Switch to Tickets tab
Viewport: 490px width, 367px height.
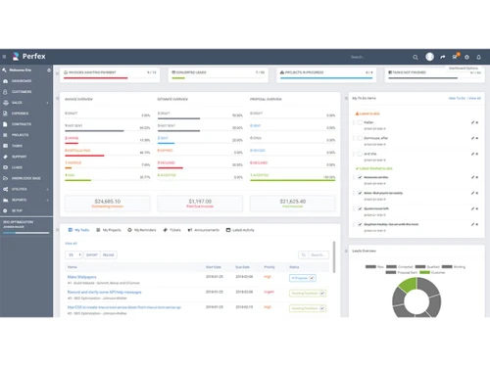pyautogui.click(x=171, y=230)
